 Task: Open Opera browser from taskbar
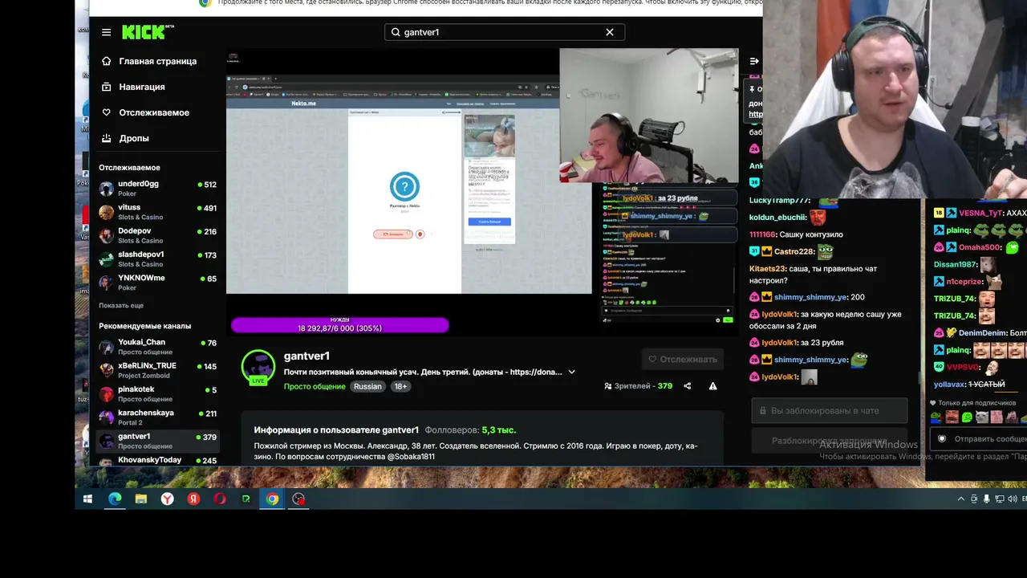(x=220, y=499)
